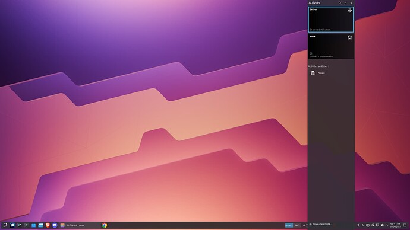Open Bluetooth tray icon
The width and height of the screenshot is (410, 230).
coord(358,225)
